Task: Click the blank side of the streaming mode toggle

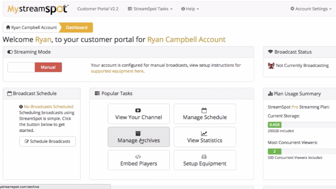Action: (21, 67)
